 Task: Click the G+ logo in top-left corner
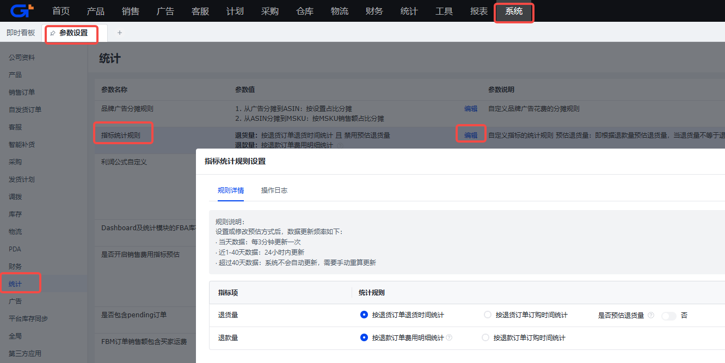pyautogui.click(x=22, y=11)
